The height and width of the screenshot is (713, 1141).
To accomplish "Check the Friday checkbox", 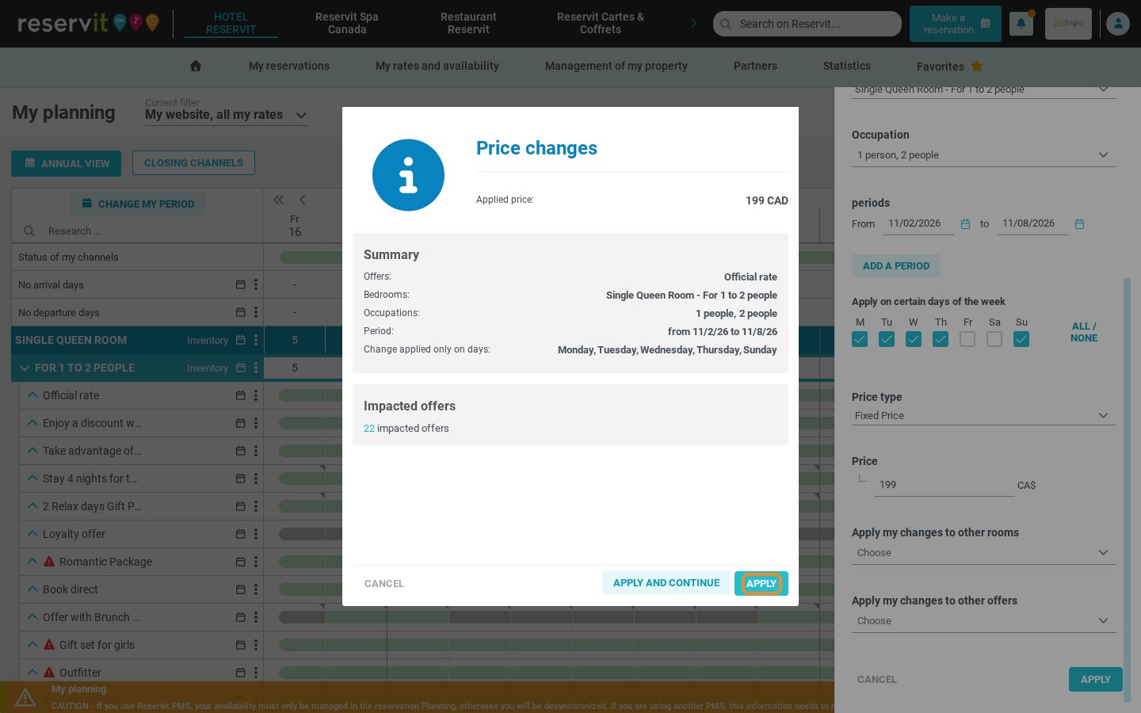I will click(x=967, y=339).
